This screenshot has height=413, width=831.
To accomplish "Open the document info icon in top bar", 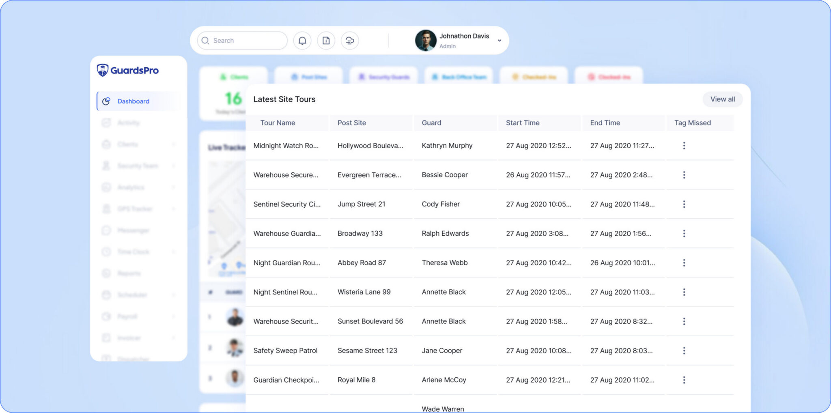I will coord(326,41).
